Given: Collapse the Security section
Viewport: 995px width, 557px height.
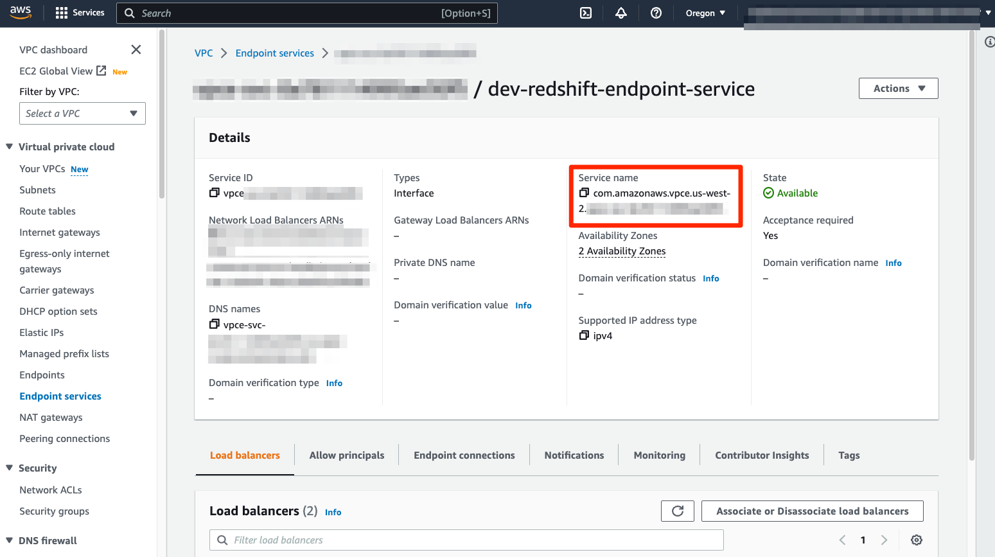Looking at the screenshot, I should (x=10, y=468).
